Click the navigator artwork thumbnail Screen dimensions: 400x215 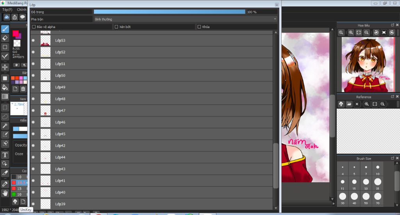coord(368,65)
